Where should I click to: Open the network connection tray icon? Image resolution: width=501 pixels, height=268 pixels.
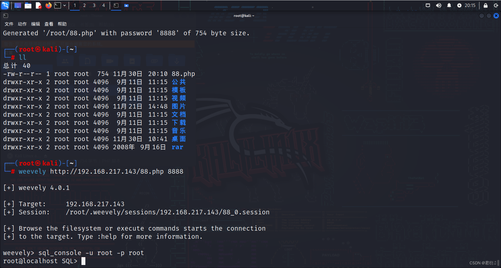point(428,5)
